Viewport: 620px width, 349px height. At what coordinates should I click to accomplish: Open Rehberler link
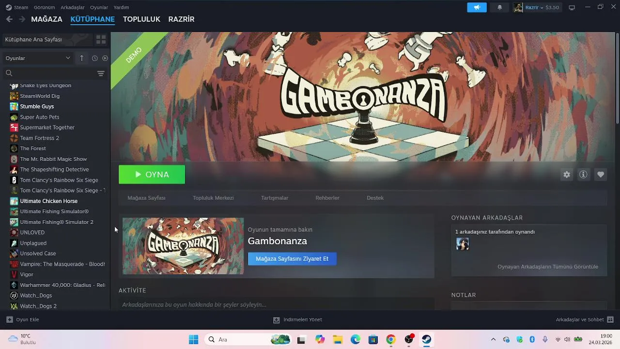point(327,198)
